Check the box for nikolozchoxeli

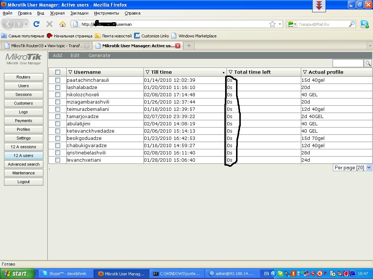(x=58, y=94)
